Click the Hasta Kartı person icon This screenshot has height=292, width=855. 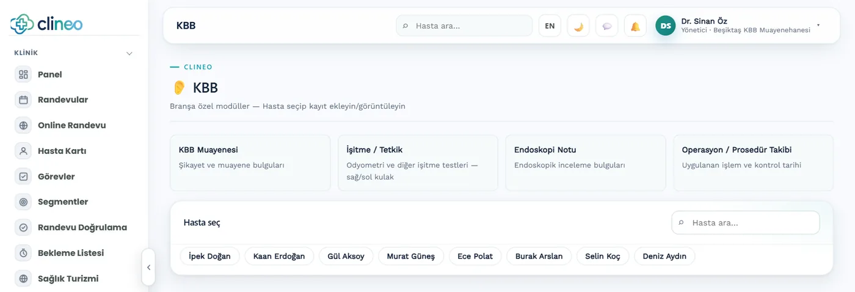coord(23,151)
